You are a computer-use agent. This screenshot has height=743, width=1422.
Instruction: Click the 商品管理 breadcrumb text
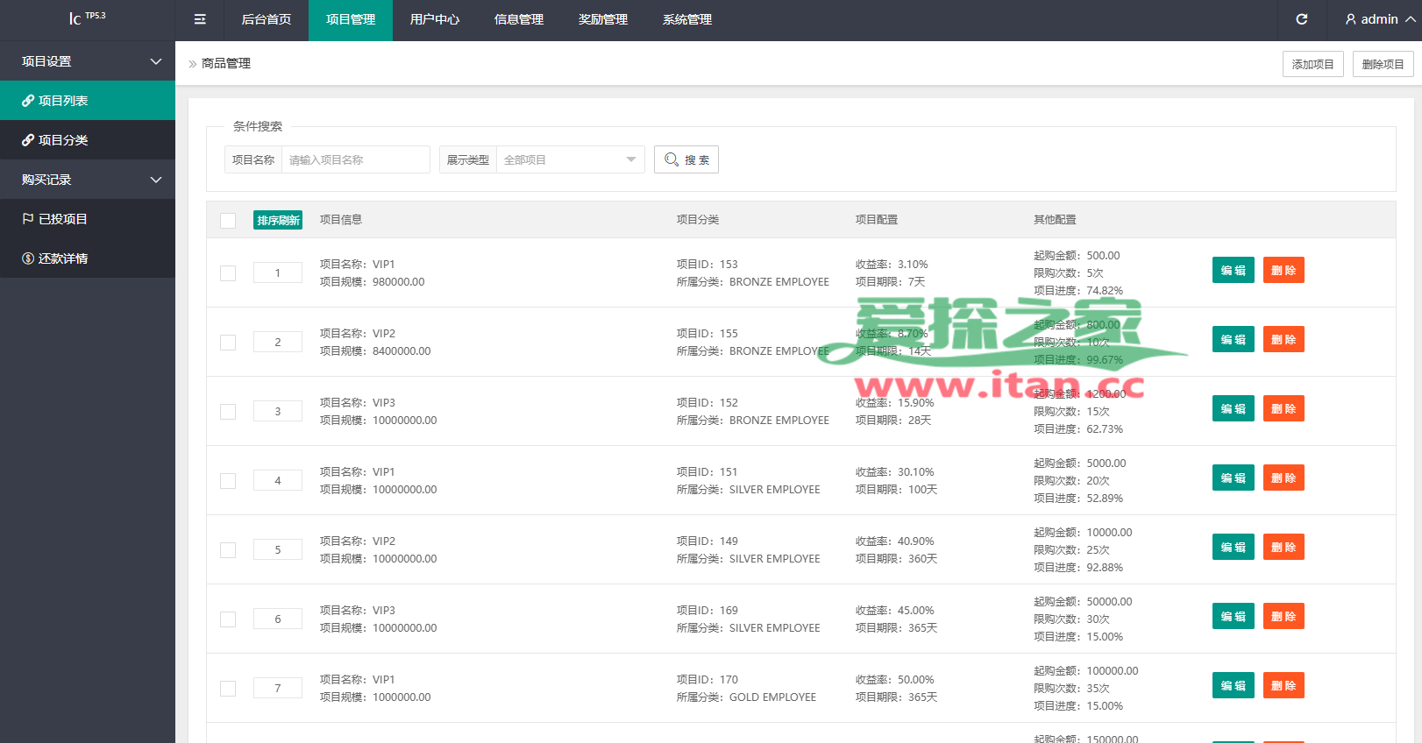pos(226,63)
